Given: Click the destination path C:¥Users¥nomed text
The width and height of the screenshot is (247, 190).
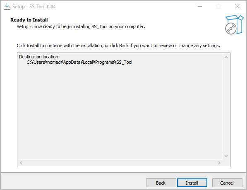Looking at the screenshot, I should pyautogui.click(x=79, y=62).
